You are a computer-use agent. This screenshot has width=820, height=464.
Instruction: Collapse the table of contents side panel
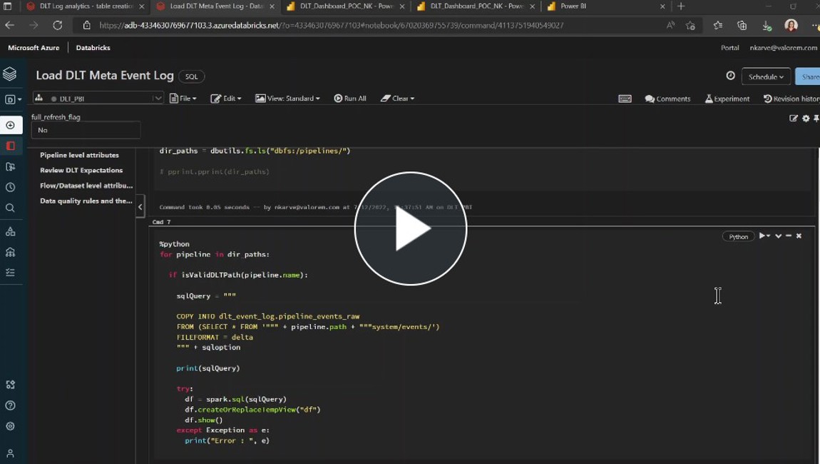click(x=140, y=207)
